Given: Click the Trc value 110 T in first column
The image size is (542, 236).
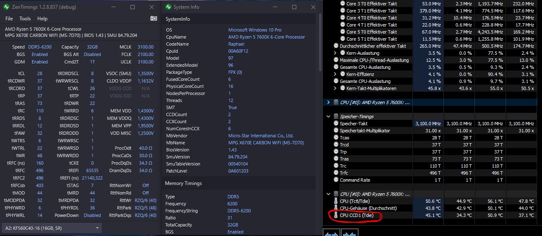Looking at the screenshot, I should pyautogui.click(x=434, y=166).
